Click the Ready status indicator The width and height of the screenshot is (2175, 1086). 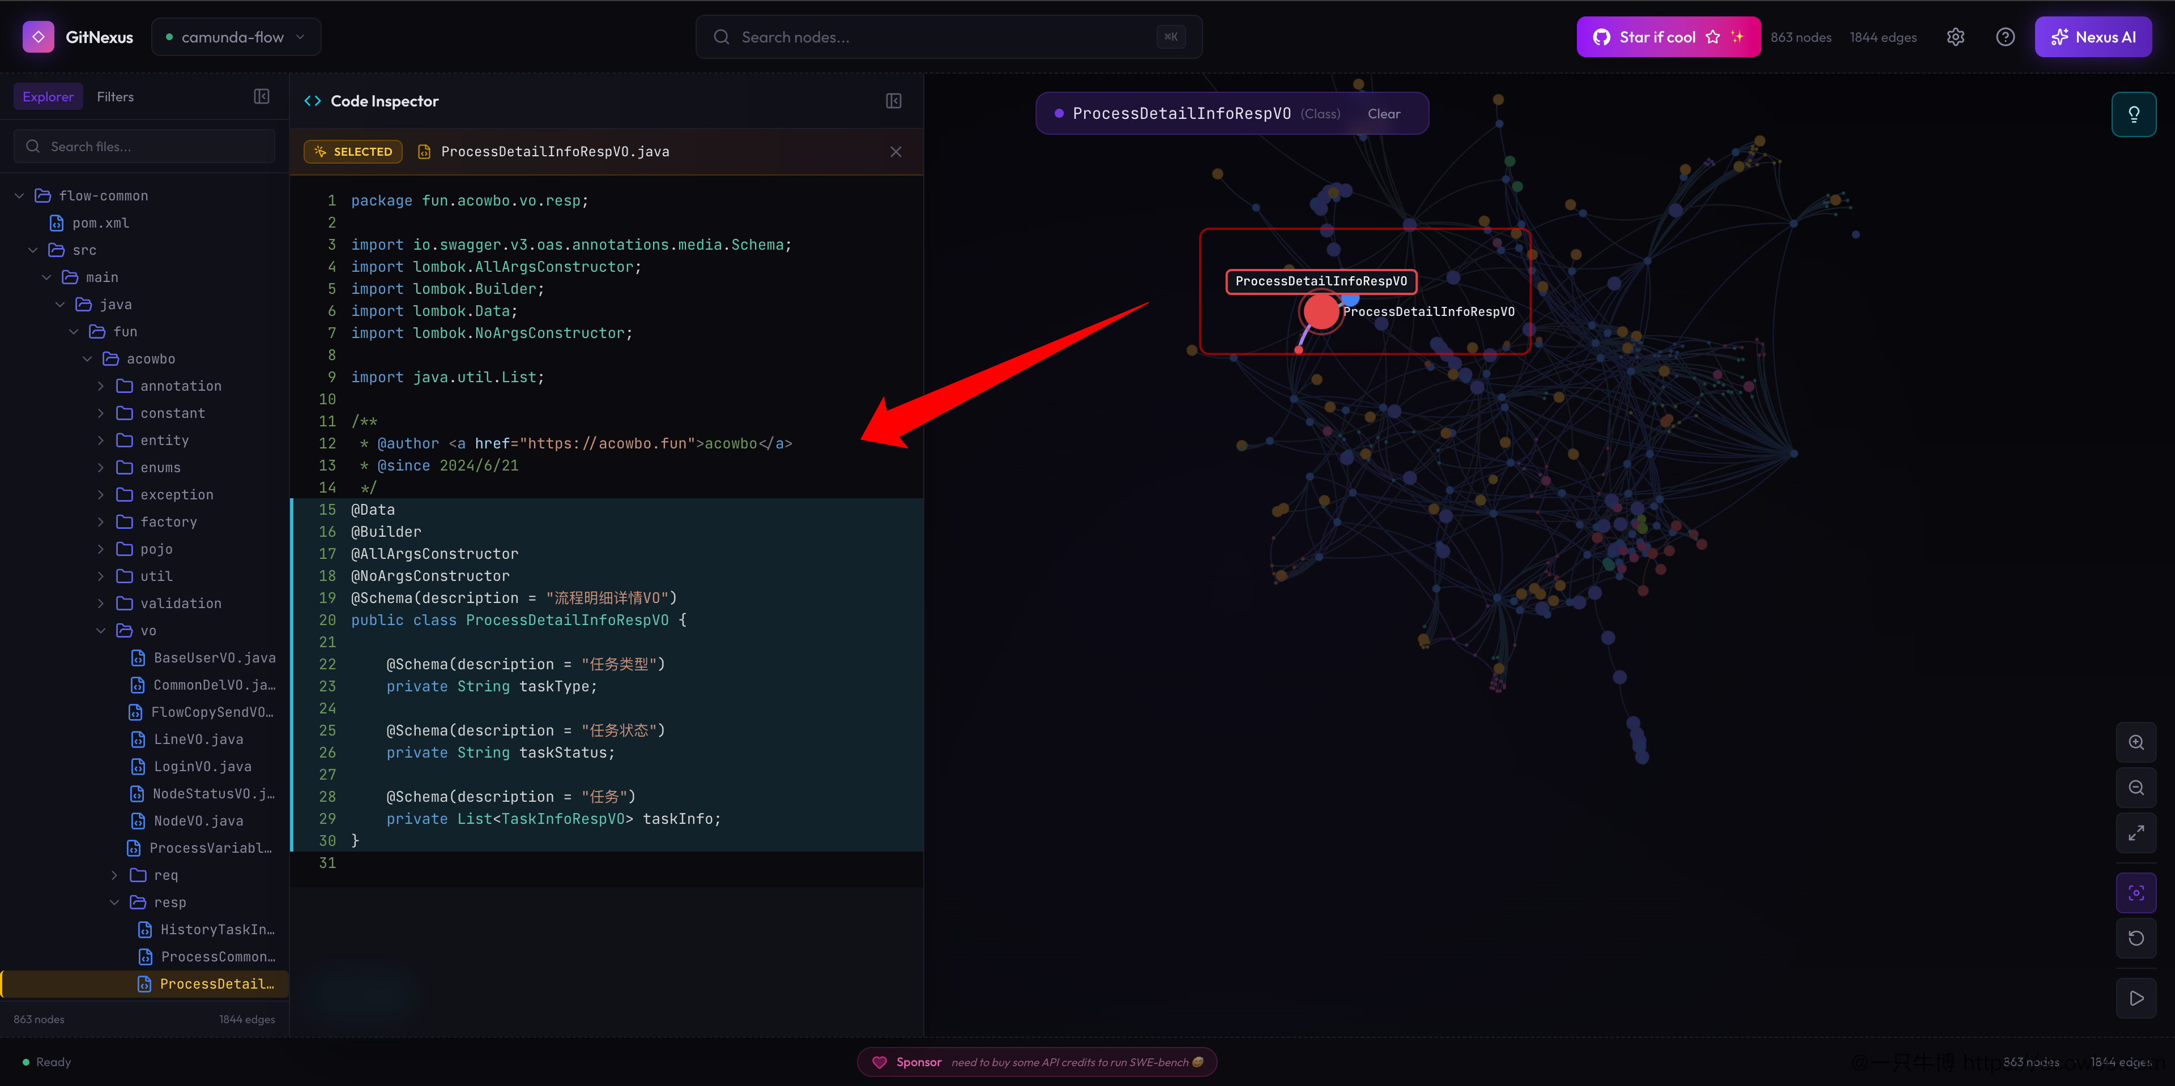pos(47,1062)
